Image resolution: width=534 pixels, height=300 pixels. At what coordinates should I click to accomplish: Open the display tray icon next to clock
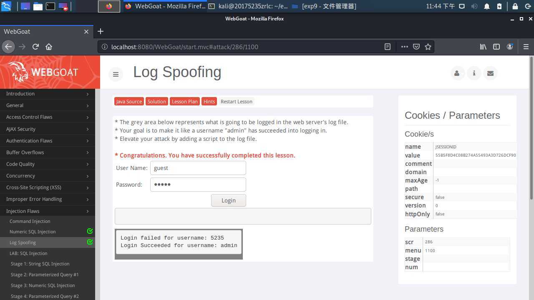pyautogui.click(x=462, y=6)
